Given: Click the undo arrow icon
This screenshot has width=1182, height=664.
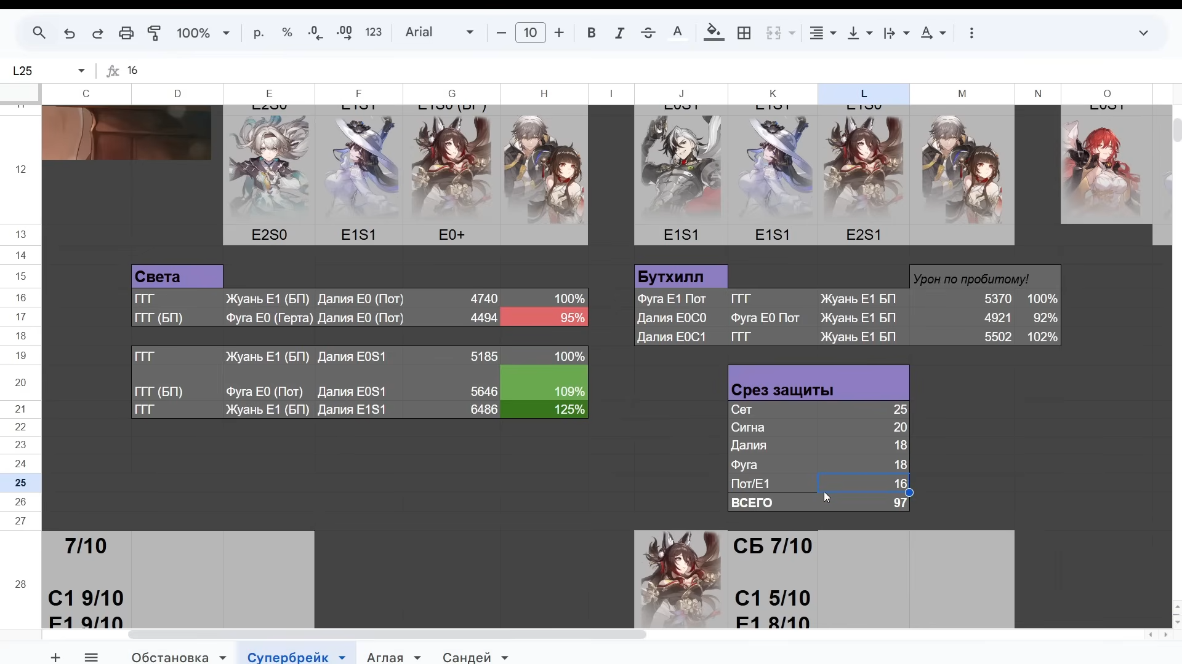Looking at the screenshot, I should coord(70,33).
